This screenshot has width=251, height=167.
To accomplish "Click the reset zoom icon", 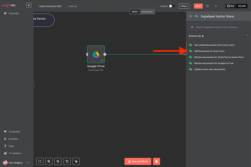I will [67, 161].
